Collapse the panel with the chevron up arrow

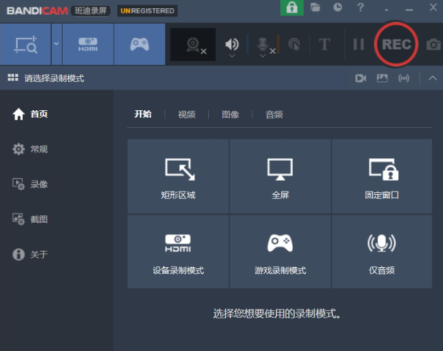point(432,78)
